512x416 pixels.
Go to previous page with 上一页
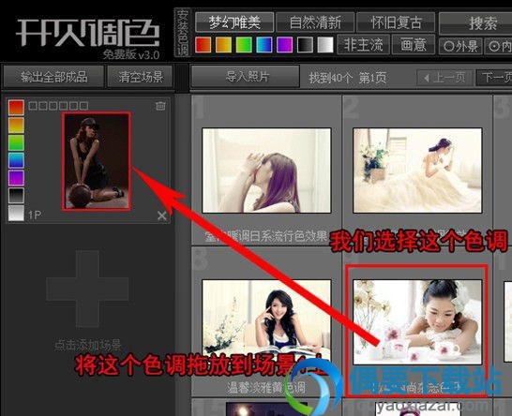pos(444,78)
